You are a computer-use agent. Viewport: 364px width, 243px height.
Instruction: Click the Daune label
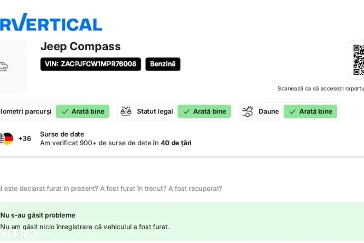point(269,112)
